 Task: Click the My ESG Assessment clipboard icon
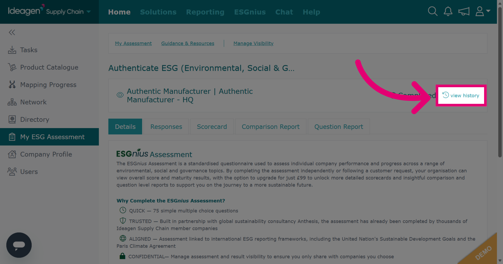point(12,137)
